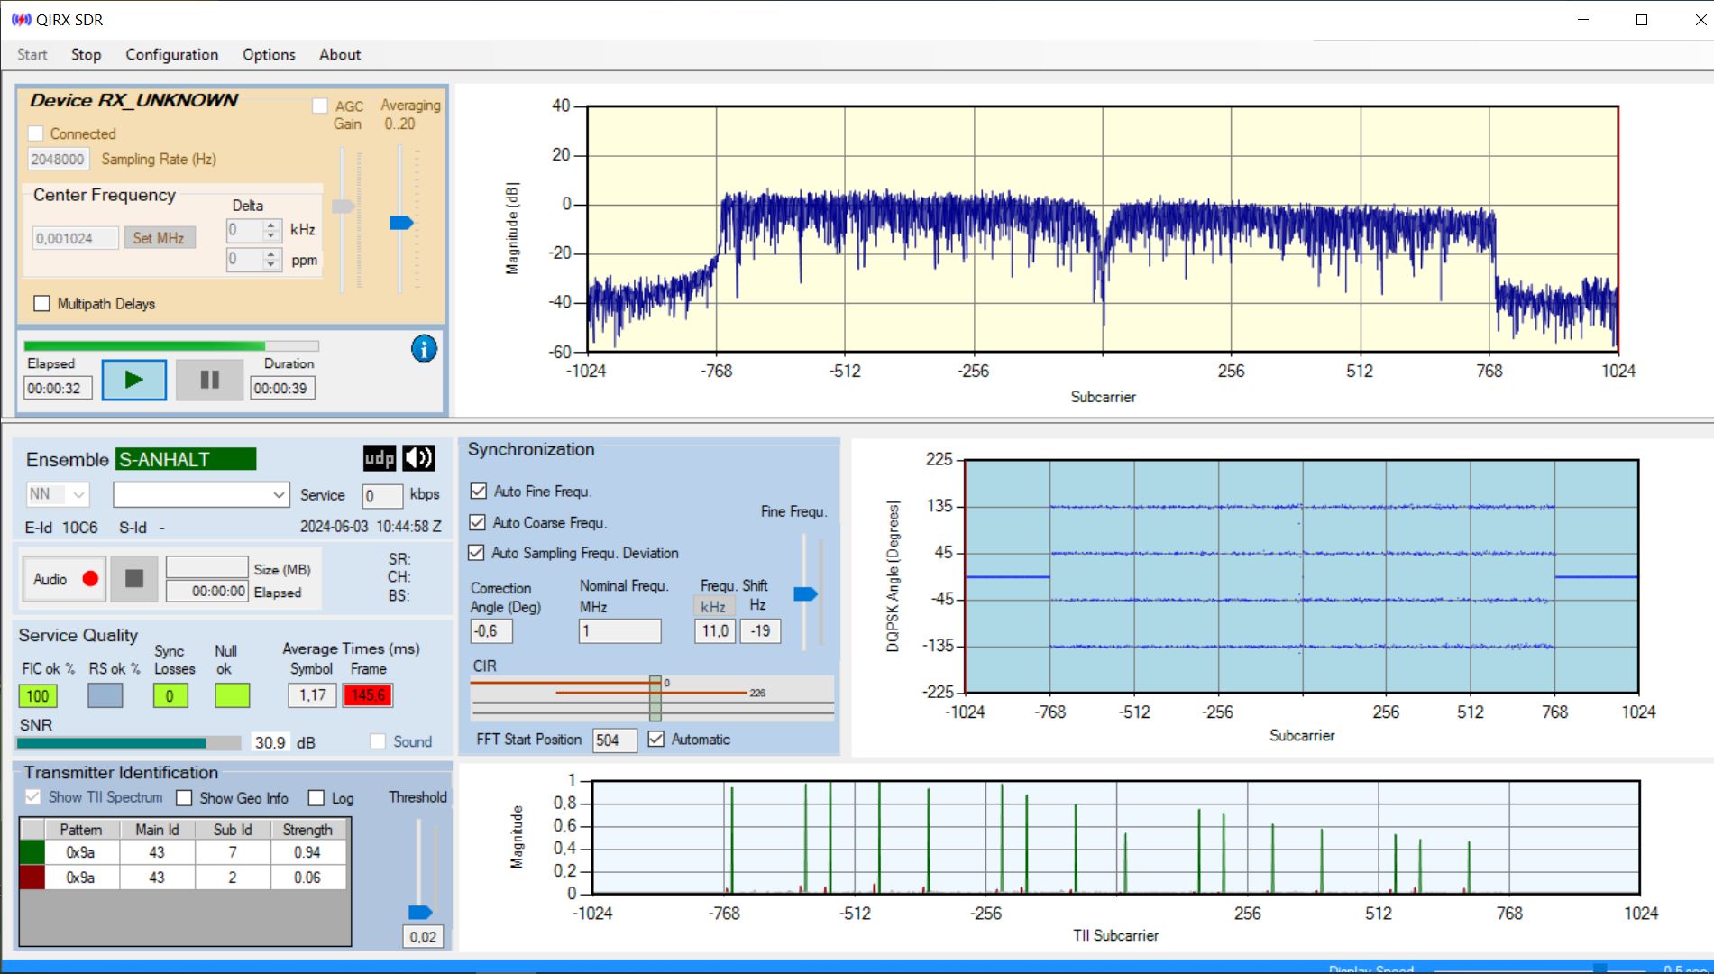The image size is (1714, 974).
Task: Expand the service selection combo box
Action: click(x=200, y=494)
